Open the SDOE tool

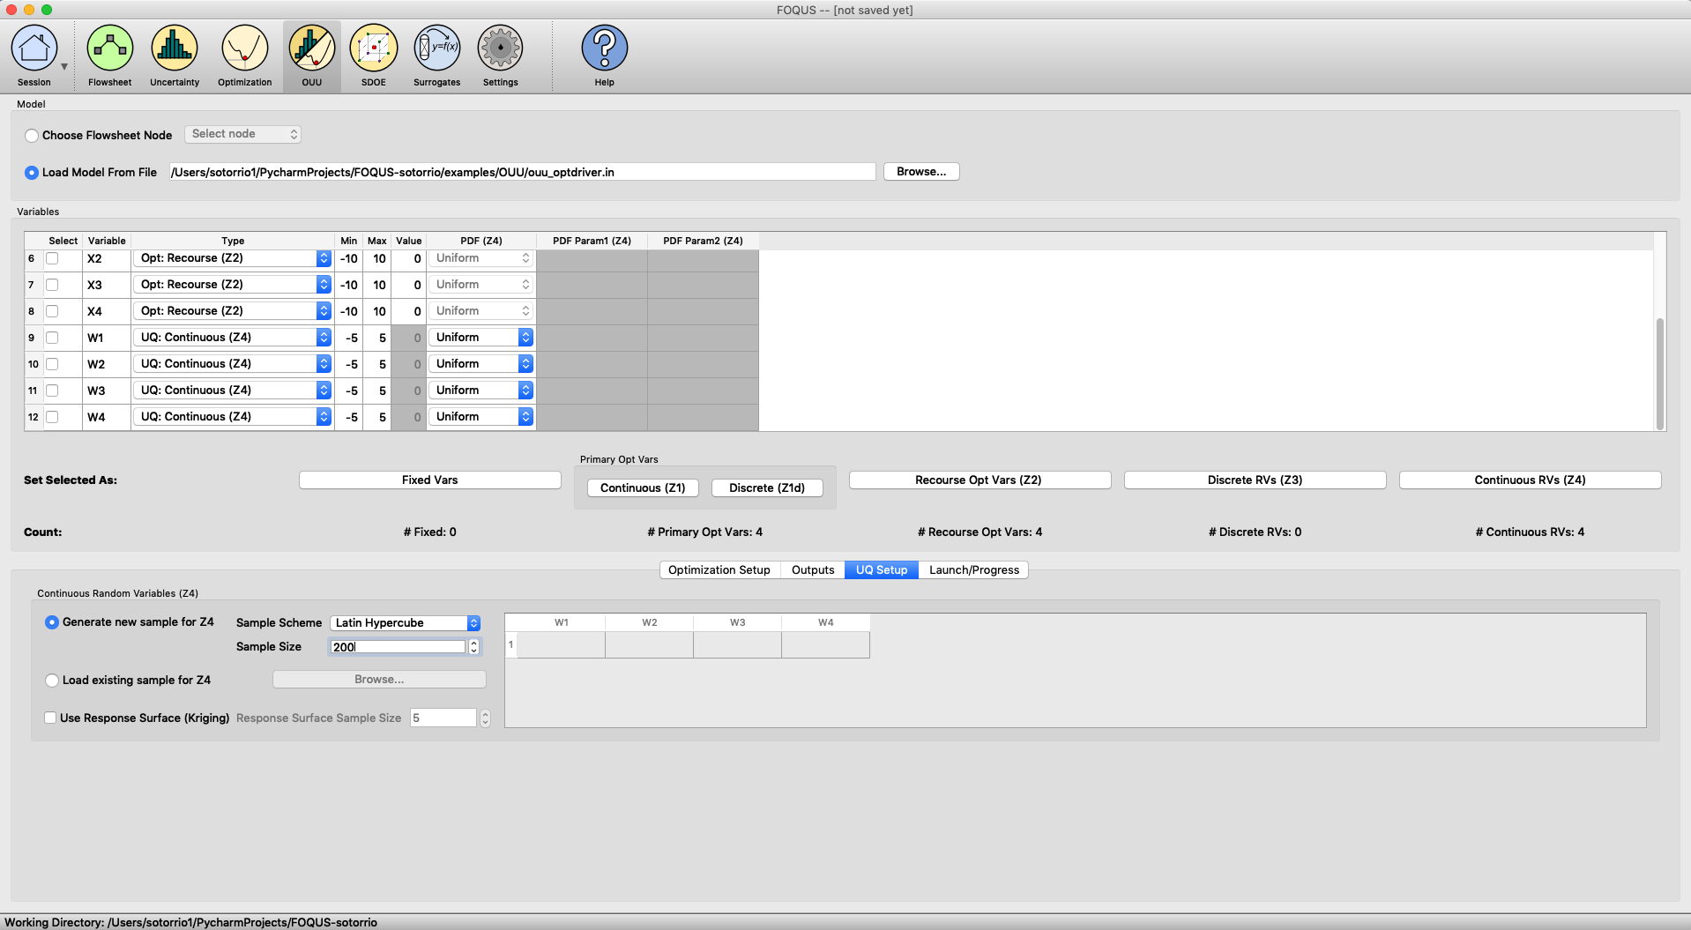click(374, 48)
